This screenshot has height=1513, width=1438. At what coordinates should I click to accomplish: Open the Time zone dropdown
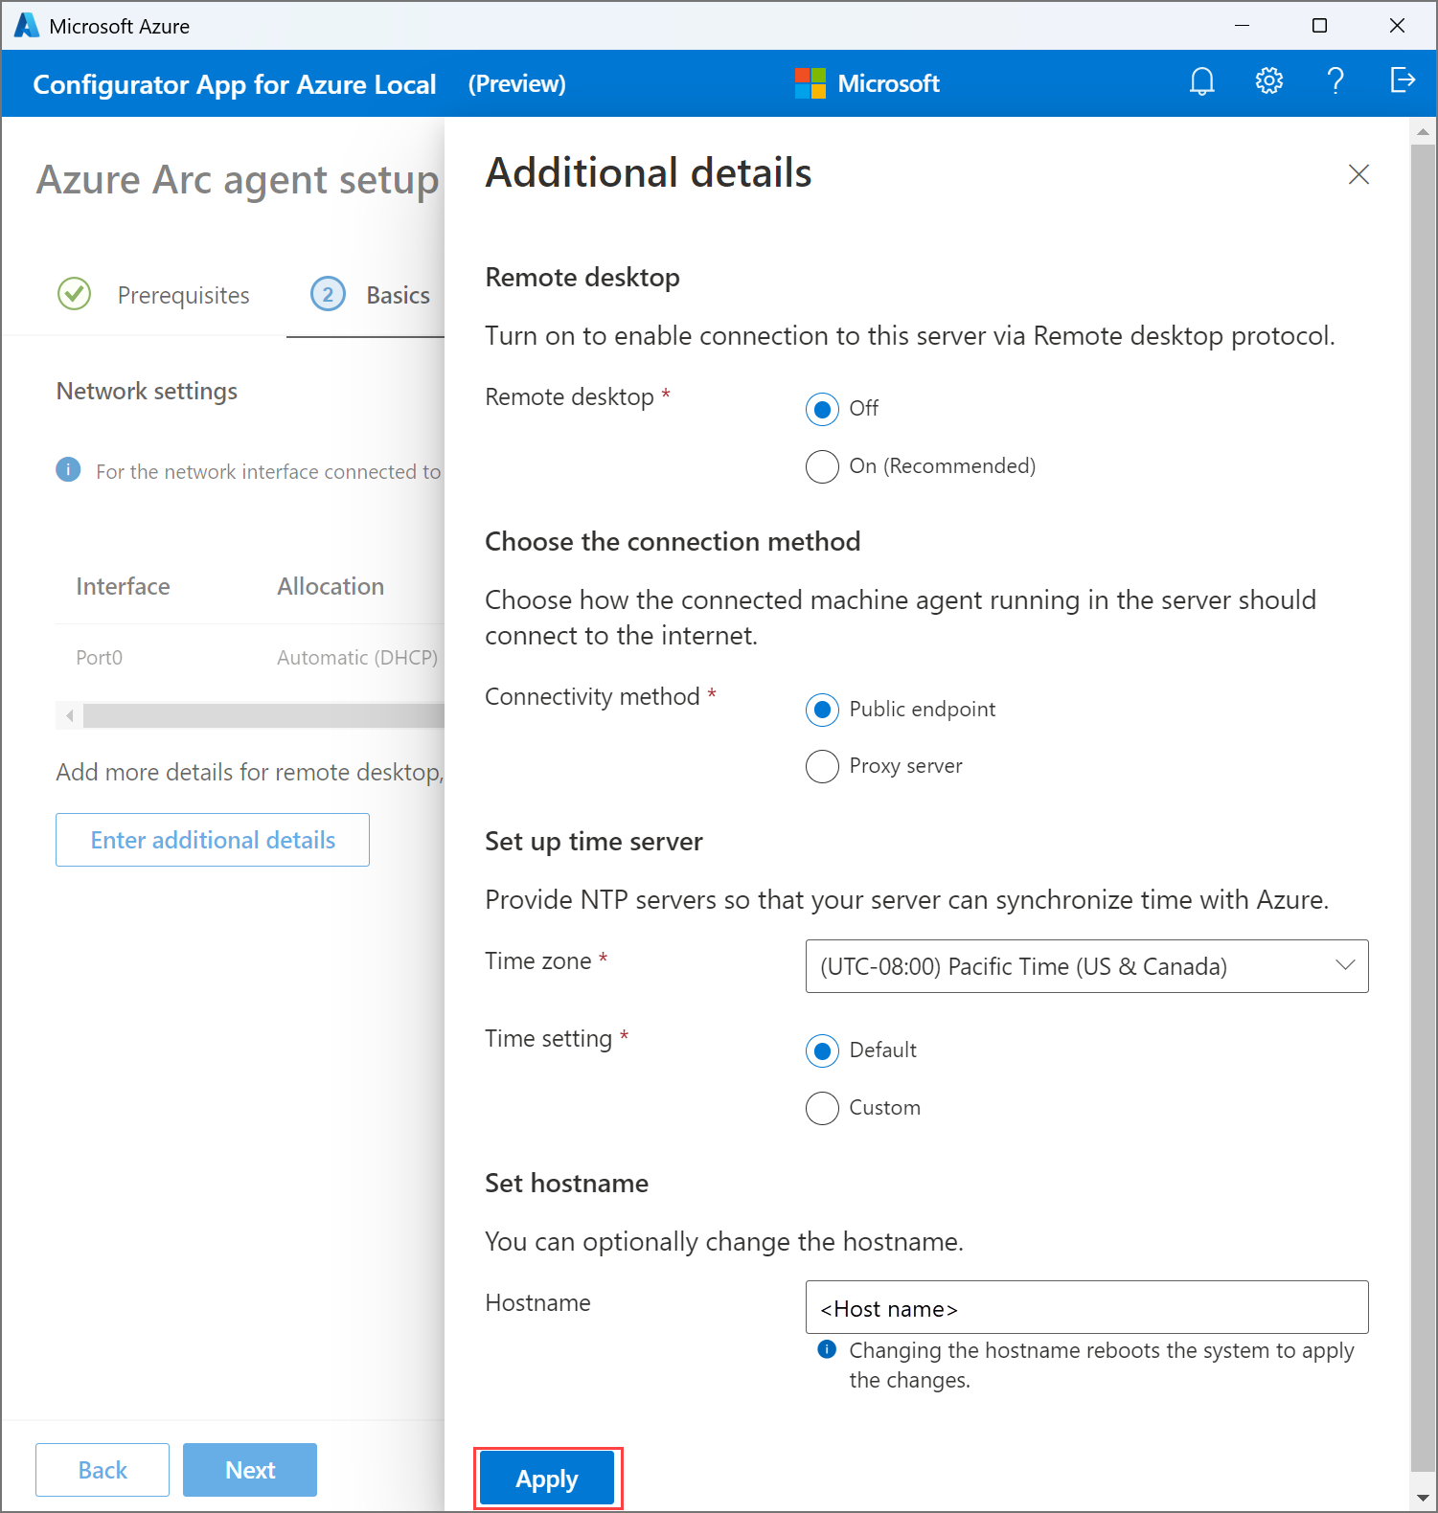[x=1086, y=966]
